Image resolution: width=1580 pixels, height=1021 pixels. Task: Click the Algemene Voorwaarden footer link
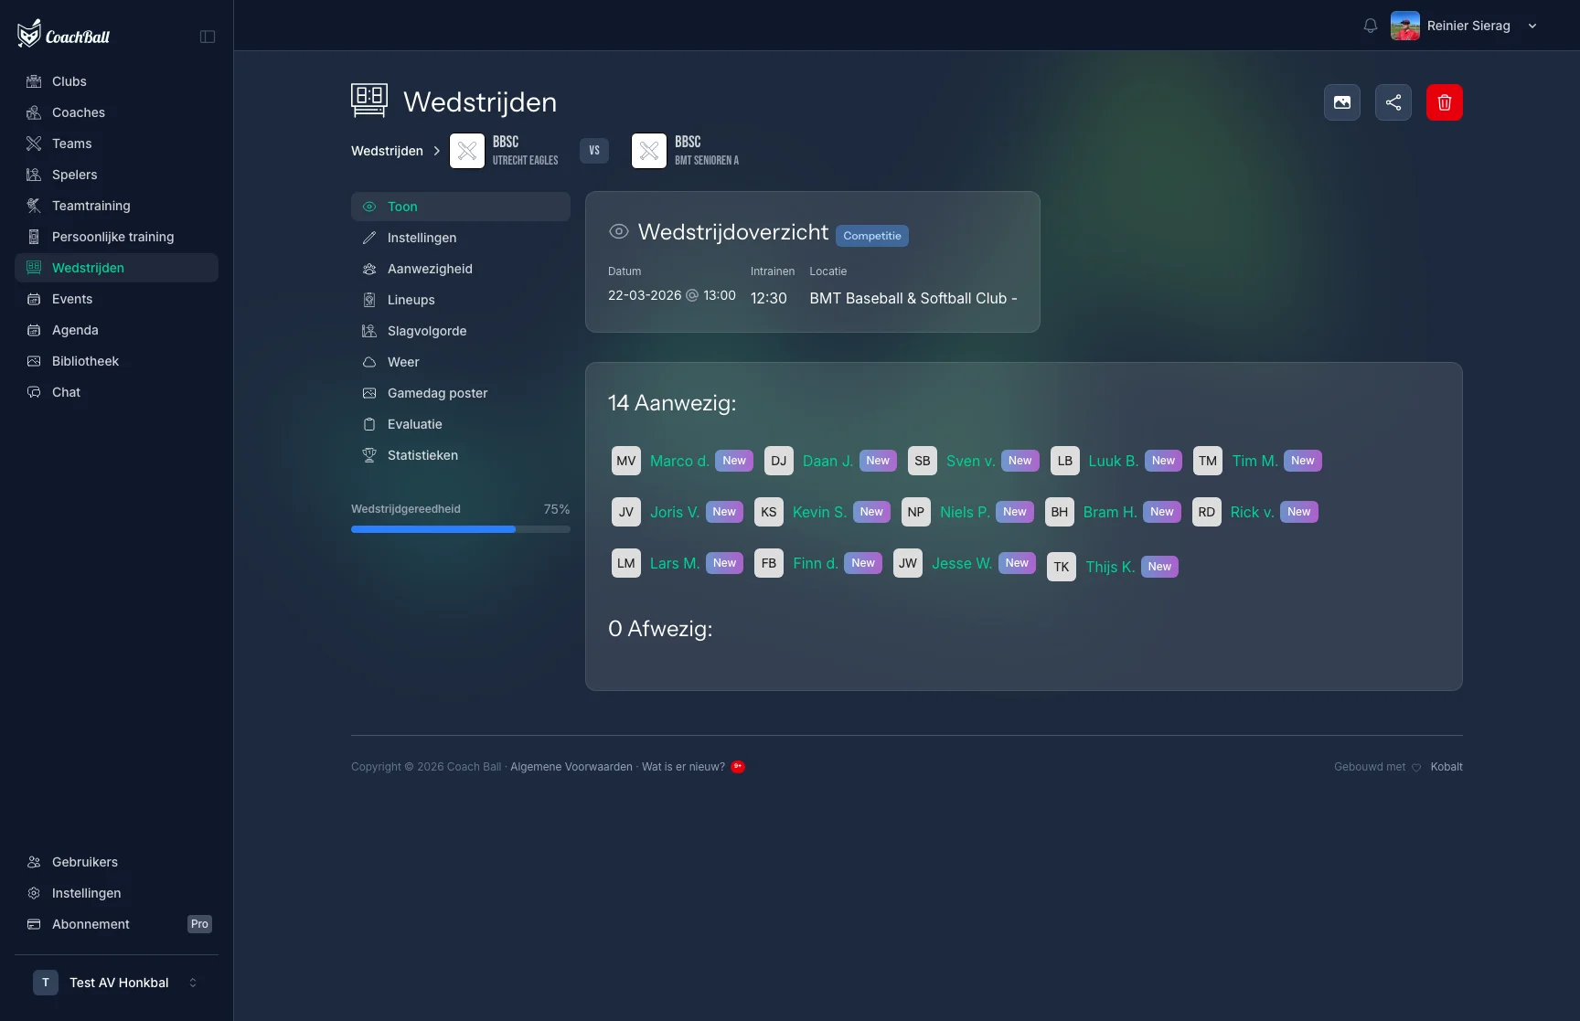point(571,767)
